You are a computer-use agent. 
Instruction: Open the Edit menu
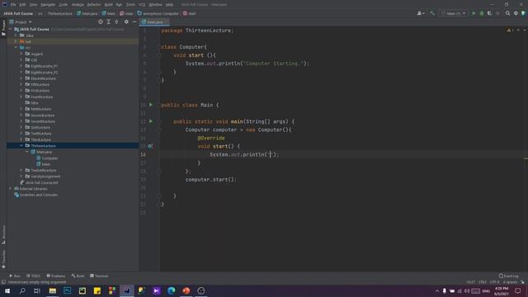click(22, 5)
